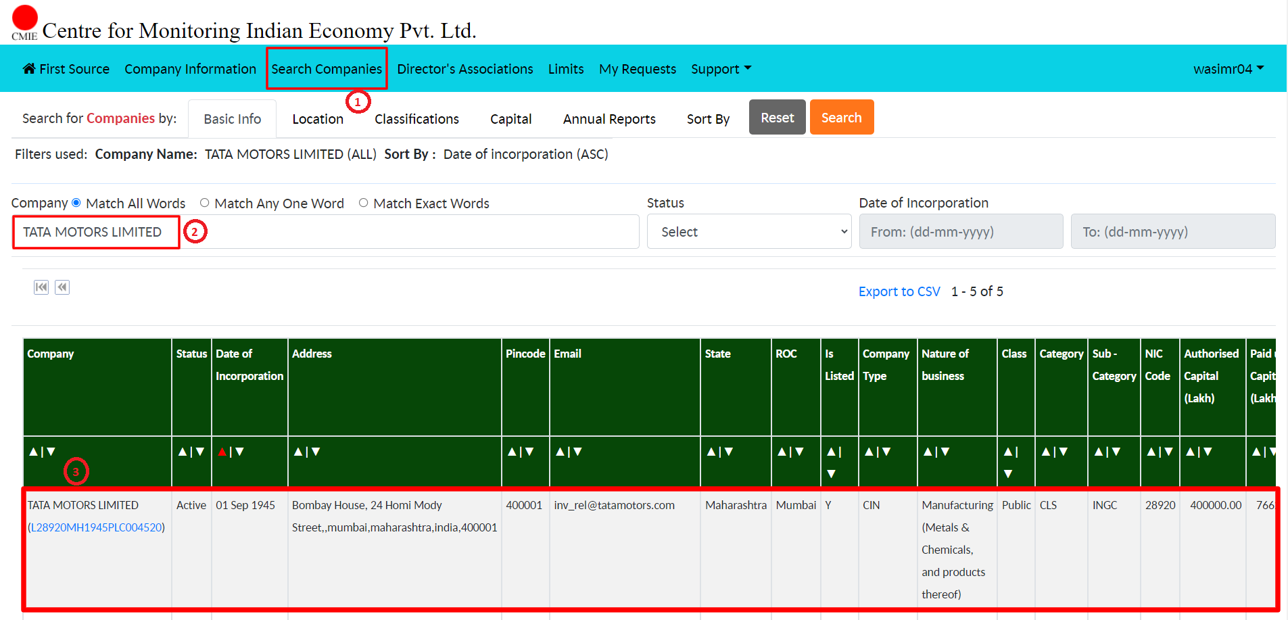Switch to Basic Info tab

pyautogui.click(x=233, y=119)
